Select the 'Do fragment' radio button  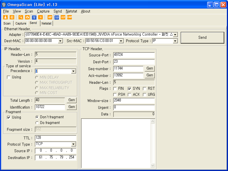click(37, 123)
